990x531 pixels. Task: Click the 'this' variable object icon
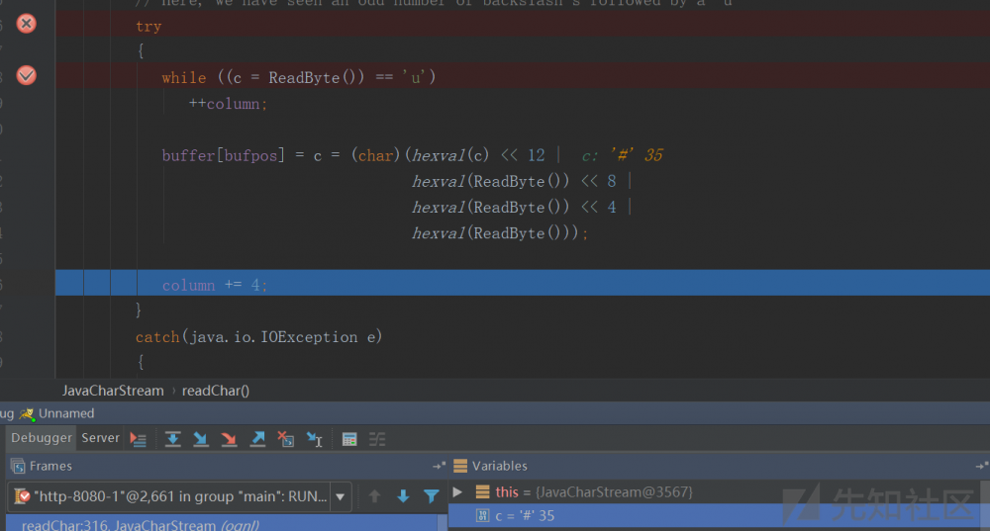482,491
